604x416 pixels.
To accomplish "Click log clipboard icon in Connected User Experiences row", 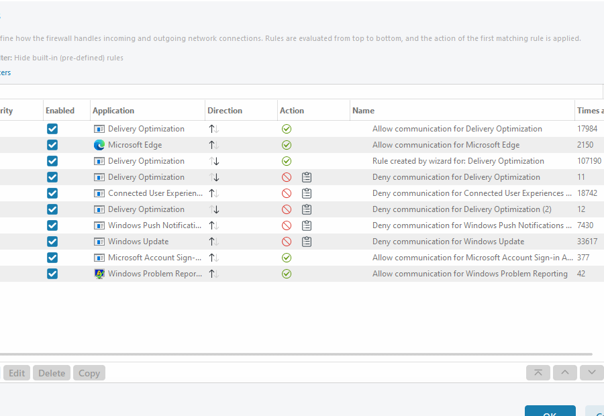I will click(x=307, y=193).
